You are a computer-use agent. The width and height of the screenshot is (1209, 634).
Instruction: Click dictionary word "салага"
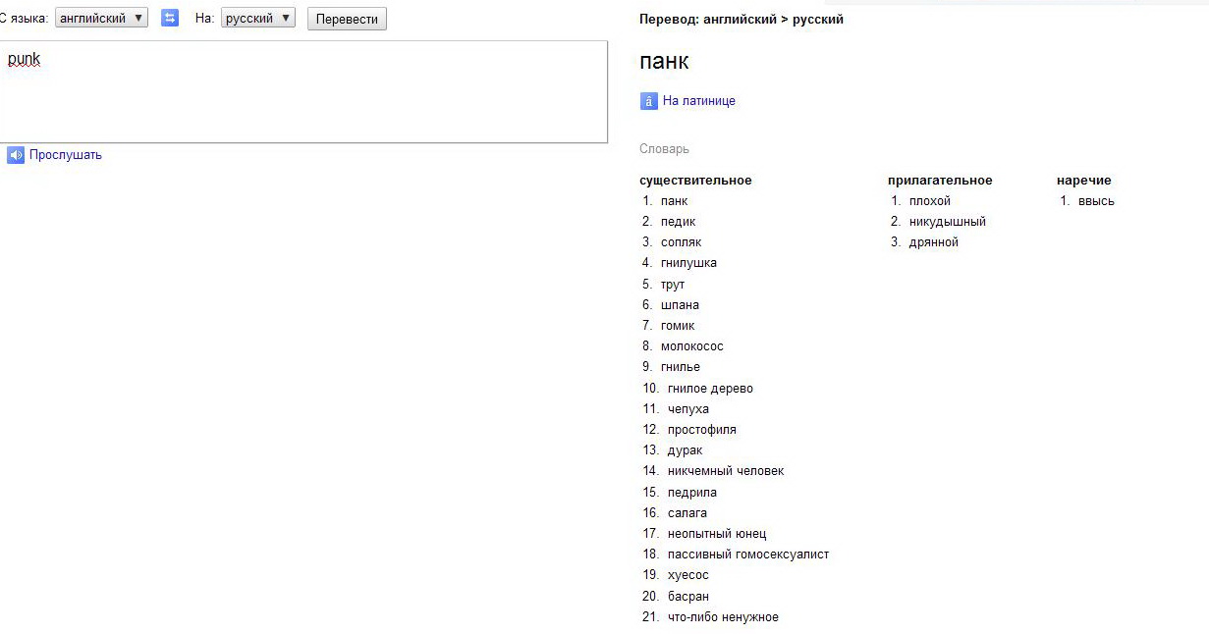tap(687, 513)
